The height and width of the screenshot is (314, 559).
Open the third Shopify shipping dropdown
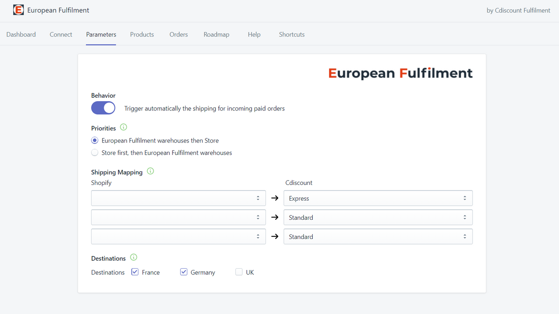click(179, 236)
